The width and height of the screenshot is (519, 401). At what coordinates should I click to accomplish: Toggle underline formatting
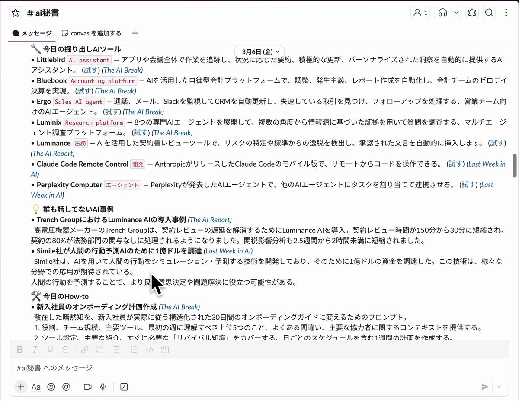[x=50, y=350]
